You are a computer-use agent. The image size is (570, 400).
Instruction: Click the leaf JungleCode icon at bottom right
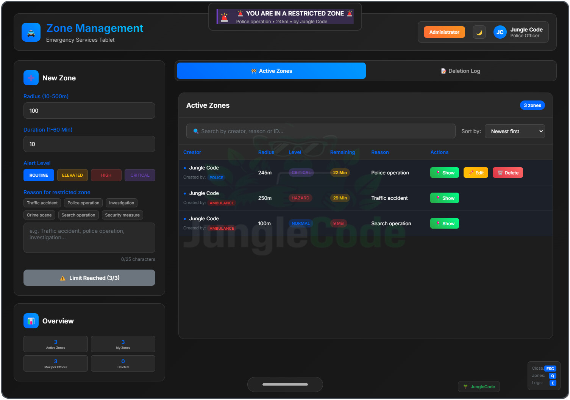465,386
